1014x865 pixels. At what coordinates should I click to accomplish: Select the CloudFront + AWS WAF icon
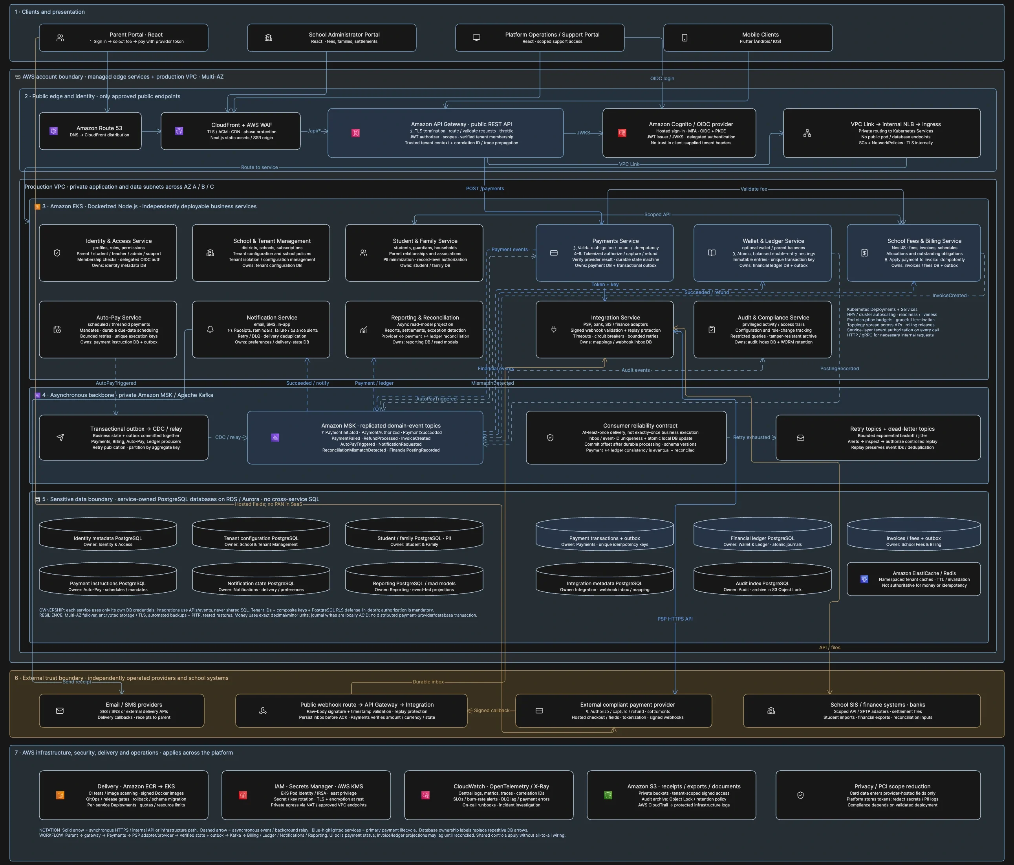179,131
